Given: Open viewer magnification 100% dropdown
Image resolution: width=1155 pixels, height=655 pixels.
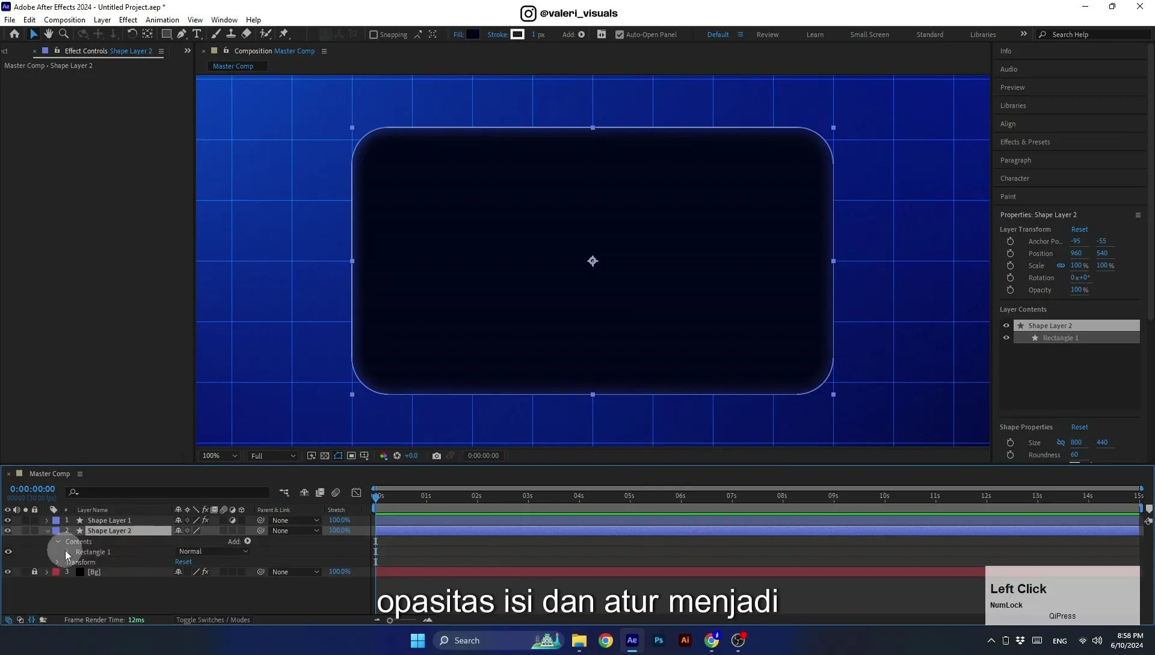Looking at the screenshot, I should pos(219,456).
